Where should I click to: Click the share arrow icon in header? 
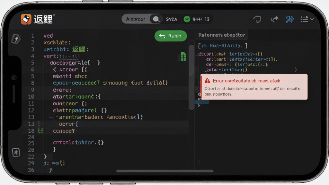tap(274, 19)
